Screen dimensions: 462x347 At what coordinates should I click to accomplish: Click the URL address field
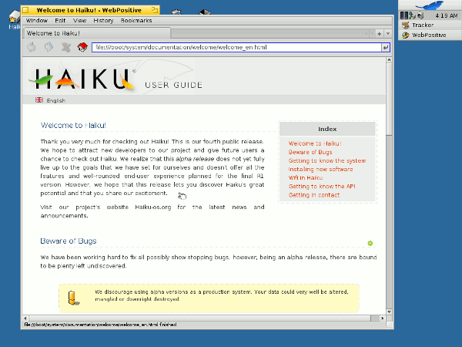tap(236, 47)
